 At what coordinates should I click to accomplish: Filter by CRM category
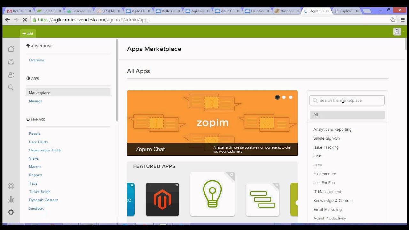tap(318, 165)
